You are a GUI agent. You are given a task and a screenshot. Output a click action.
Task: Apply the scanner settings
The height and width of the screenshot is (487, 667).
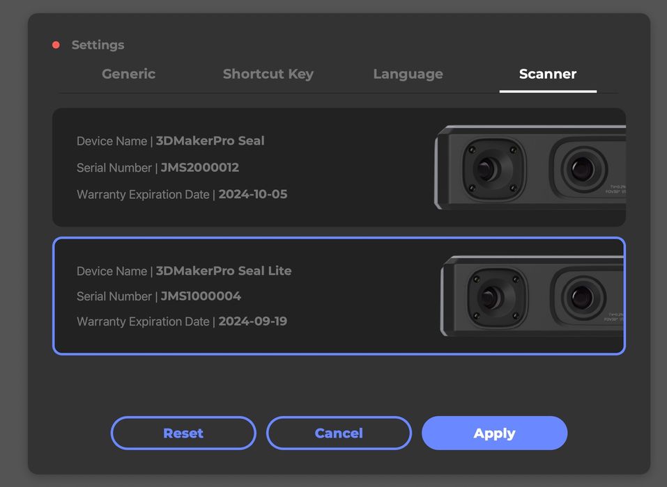494,433
